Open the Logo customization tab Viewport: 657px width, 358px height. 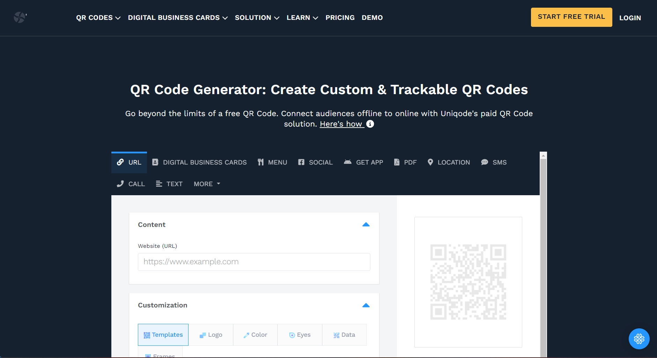click(x=211, y=335)
